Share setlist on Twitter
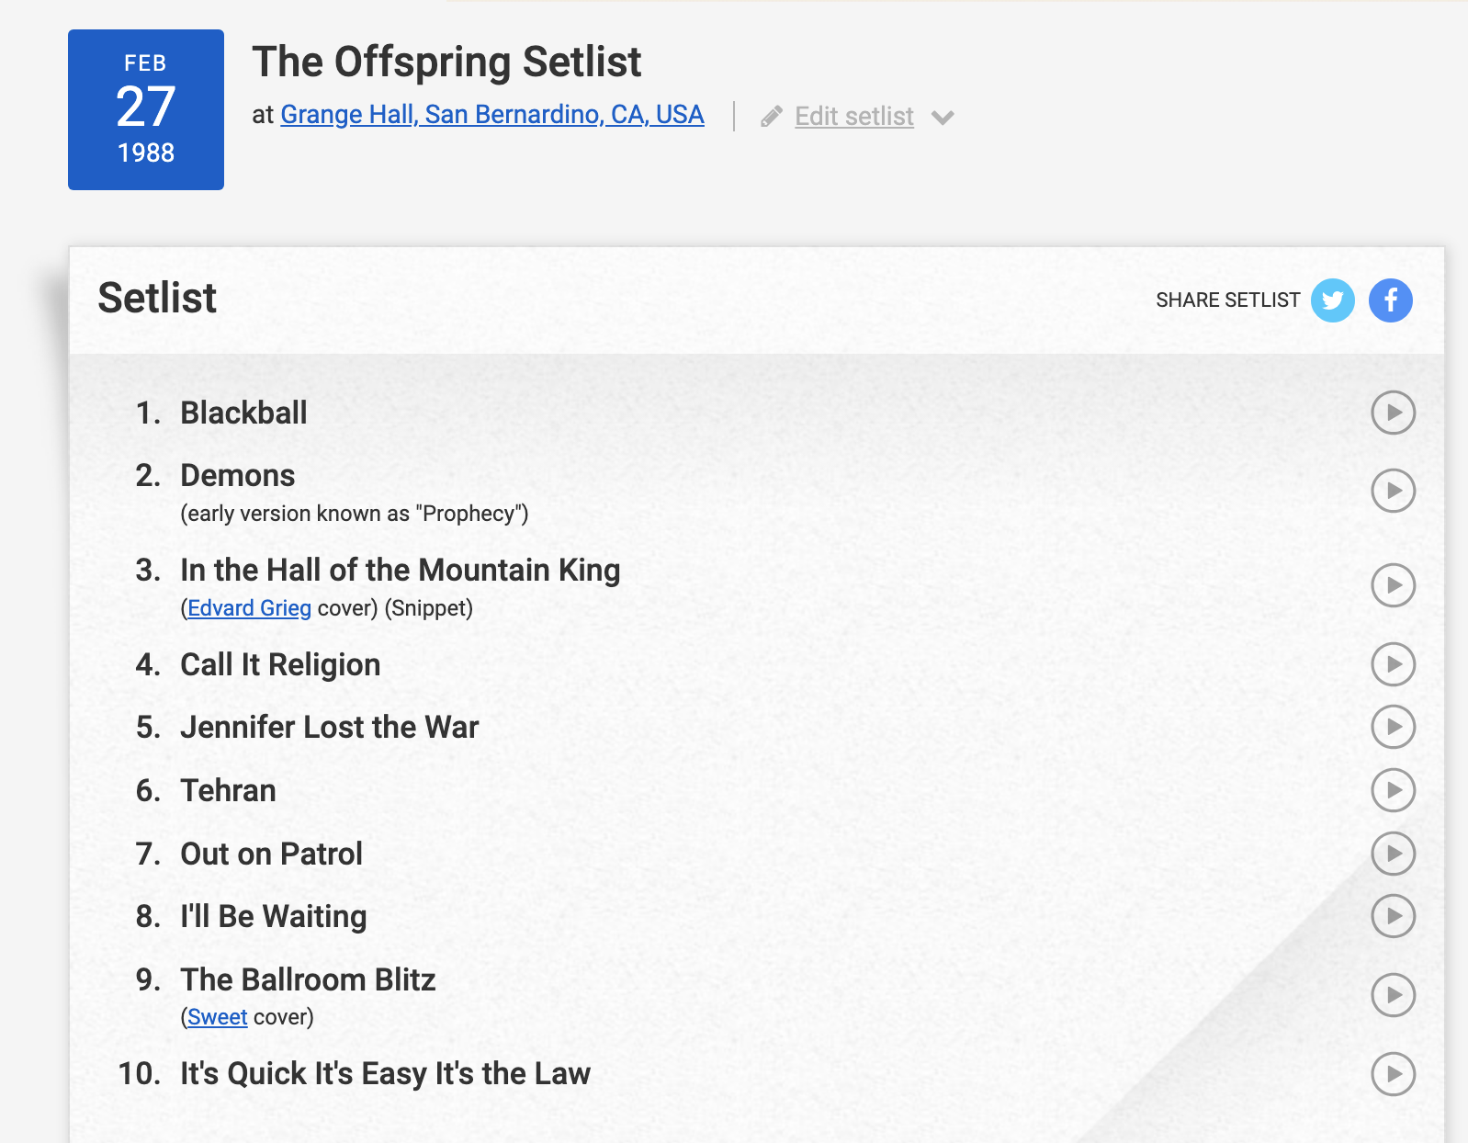The width and height of the screenshot is (1468, 1143). click(1332, 300)
